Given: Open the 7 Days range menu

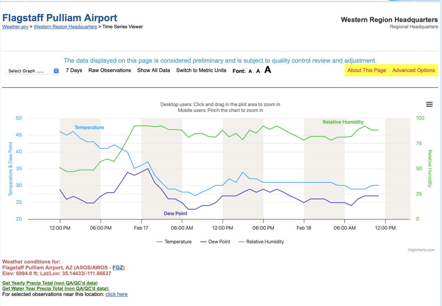Looking at the screenshot, I should pos(74,70).
